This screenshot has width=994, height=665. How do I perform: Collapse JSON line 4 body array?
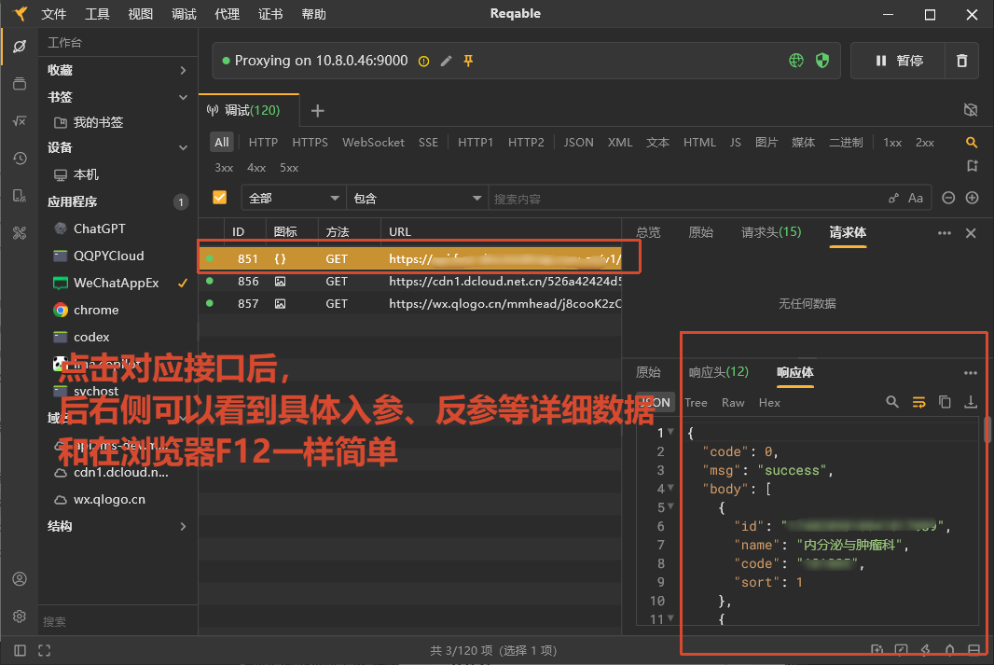pyautogui.click(x=670, y=488)
